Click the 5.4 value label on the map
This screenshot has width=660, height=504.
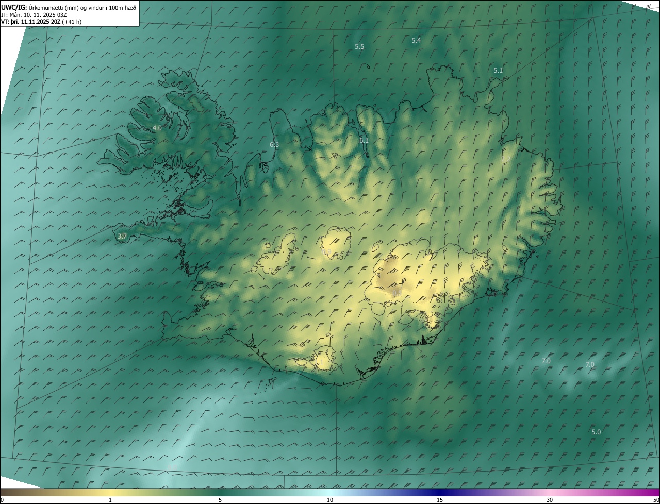pyautogui.click(x=416, y=40)
